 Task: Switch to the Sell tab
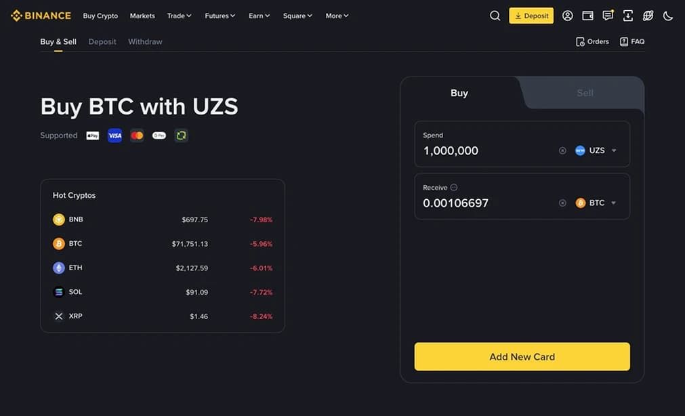click(585, 93)
